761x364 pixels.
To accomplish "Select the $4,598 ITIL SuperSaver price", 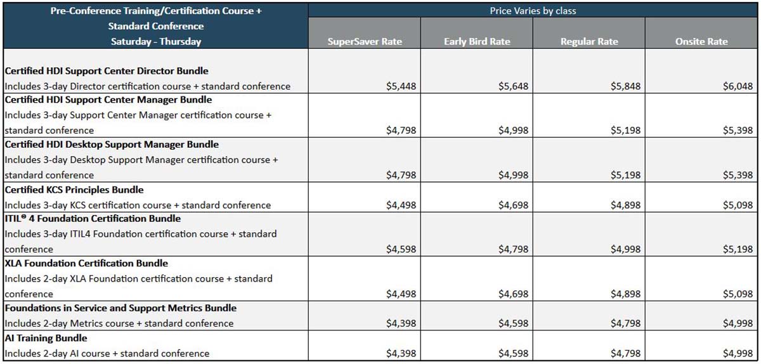I will [x=401, y=249].
